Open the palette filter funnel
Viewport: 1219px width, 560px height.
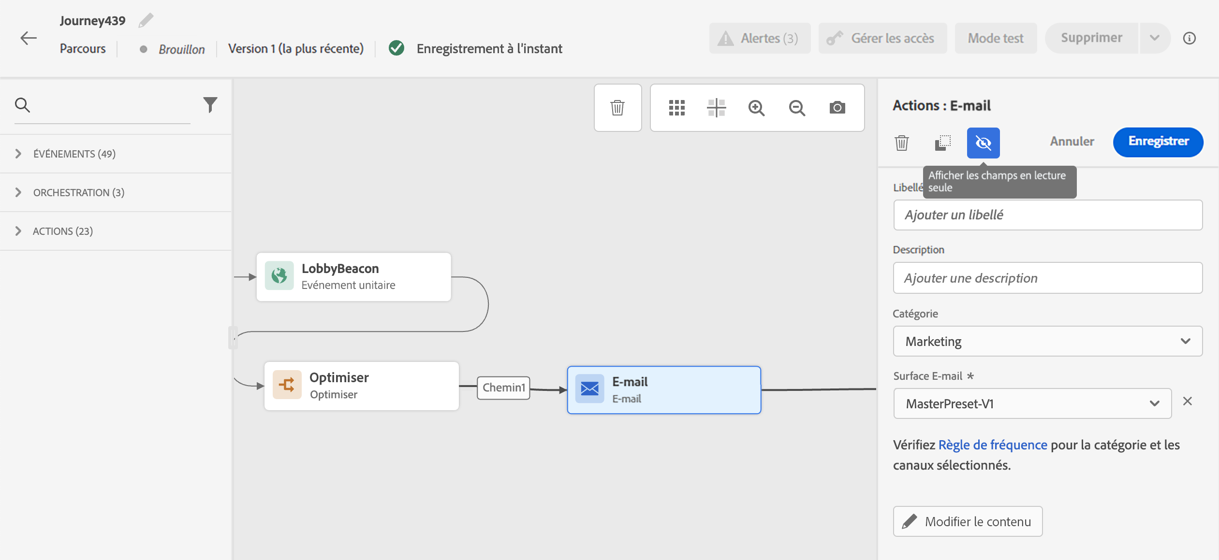click(x=210, y=105)
